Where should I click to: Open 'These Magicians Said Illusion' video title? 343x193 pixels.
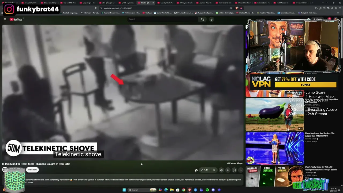point(319,135)
